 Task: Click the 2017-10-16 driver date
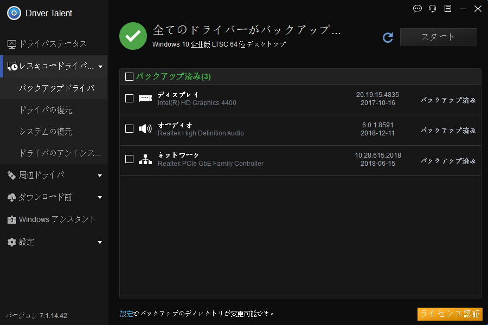coord(378,103)
